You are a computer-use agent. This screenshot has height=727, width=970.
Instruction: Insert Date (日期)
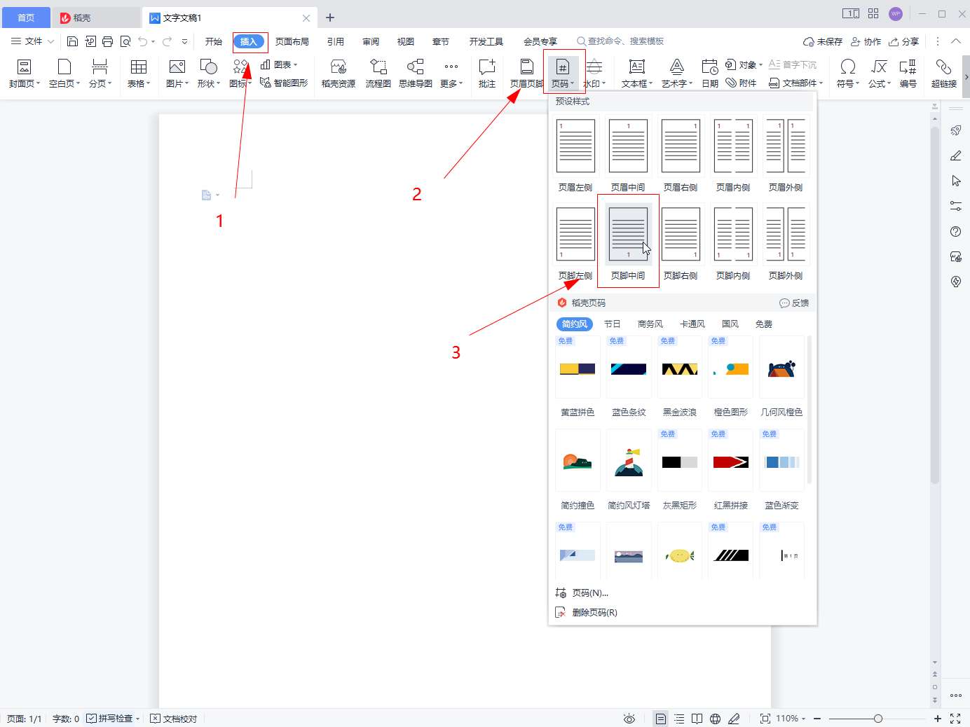click(x=710, y=74)
